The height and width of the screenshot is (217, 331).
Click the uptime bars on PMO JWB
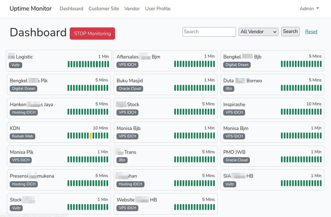click(301, 159)
